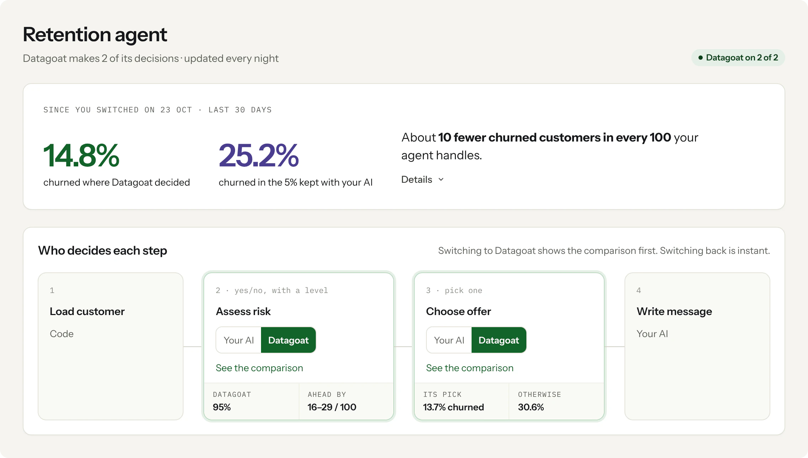Open See the comparison under Choose offer

pyautogui.click(x=470, y=368)
